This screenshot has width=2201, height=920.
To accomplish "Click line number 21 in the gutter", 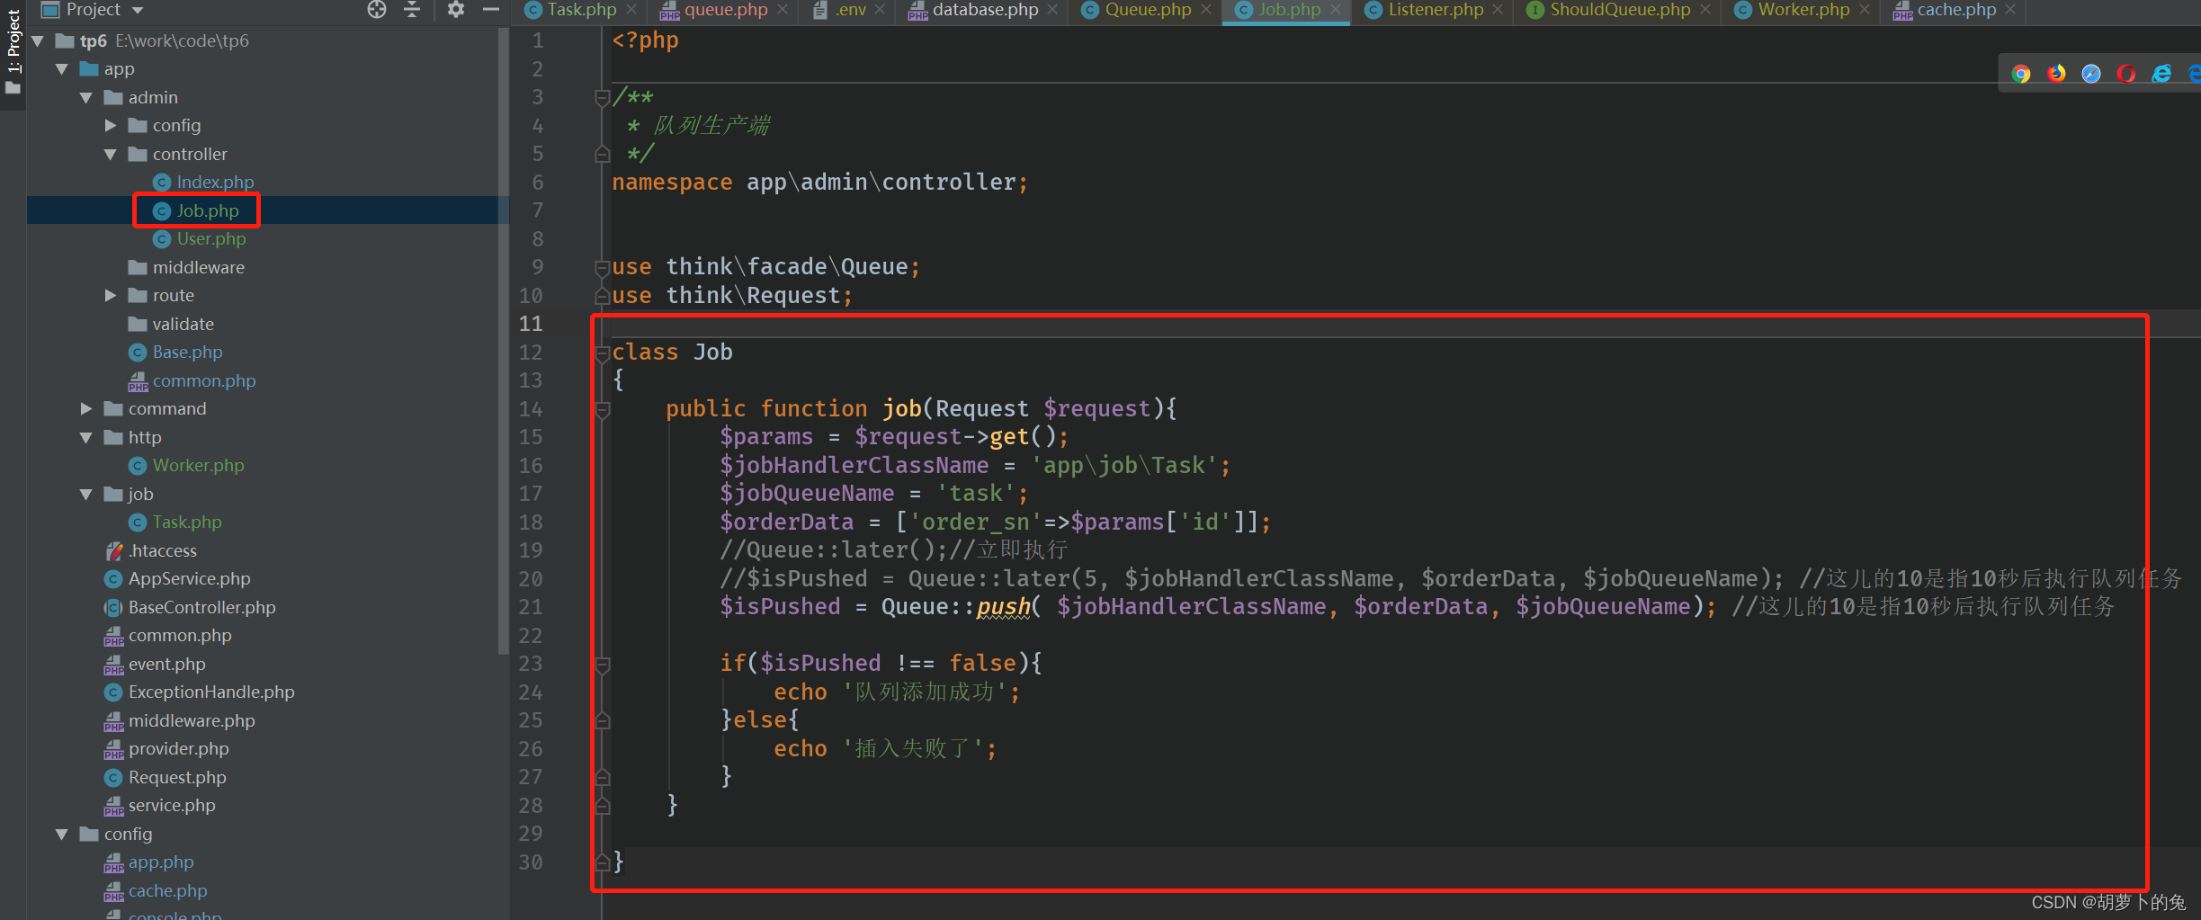I will 531,606.
